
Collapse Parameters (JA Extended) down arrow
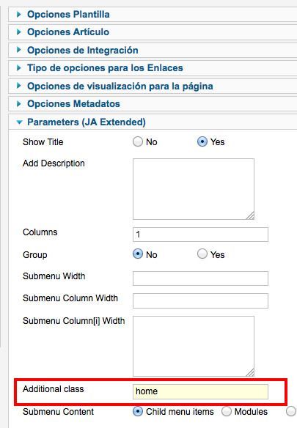19,122
